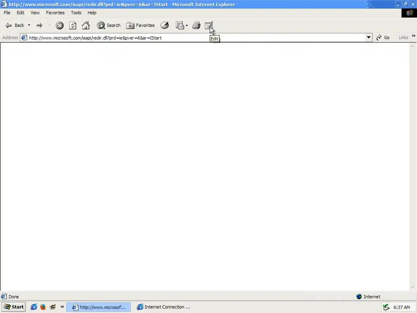Open the Favorites pane from toolbar
This screenshot has height=313, width=417.
coord(140,25)
